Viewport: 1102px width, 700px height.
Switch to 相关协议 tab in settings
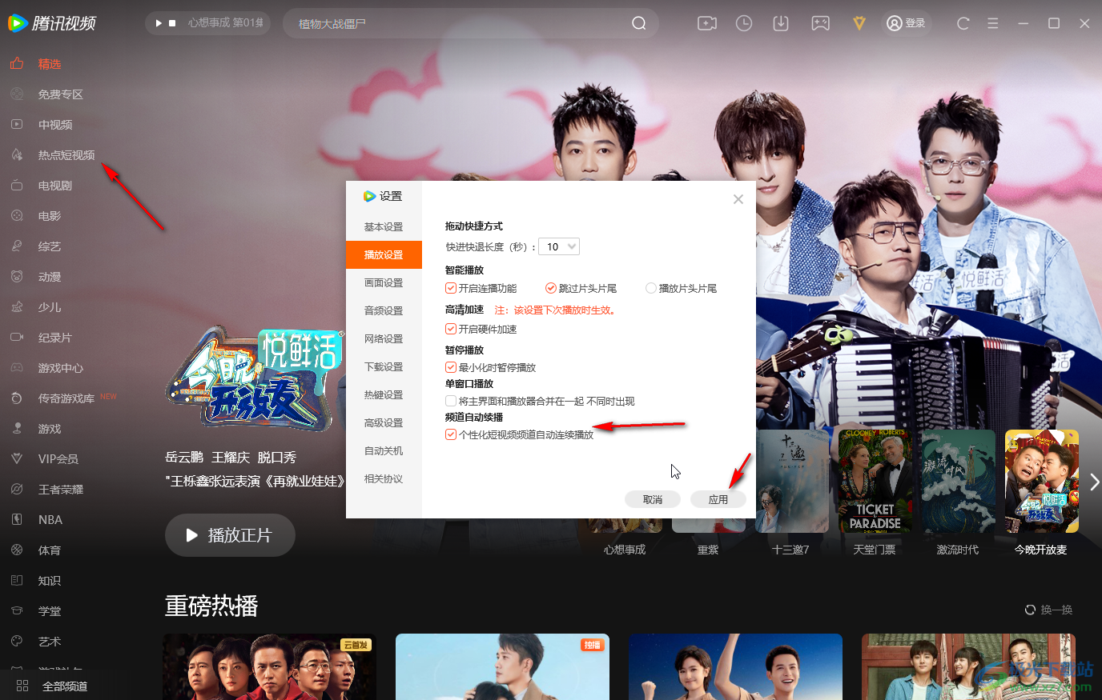(384, 479)
